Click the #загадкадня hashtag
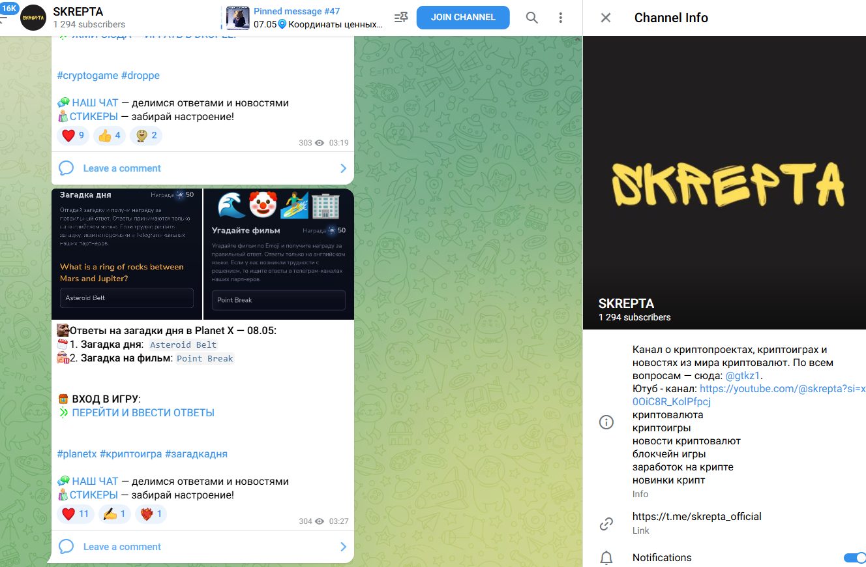Viewport: 866px width, 567px height. (x=196, y=454)
